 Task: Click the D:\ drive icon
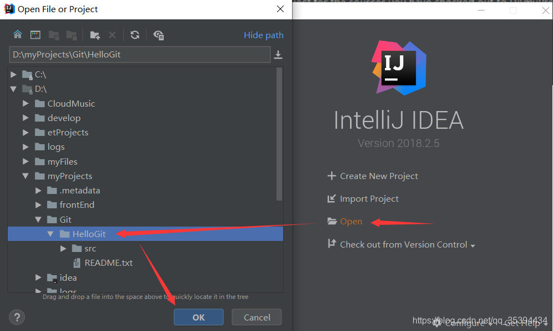(x=27, y=89)
